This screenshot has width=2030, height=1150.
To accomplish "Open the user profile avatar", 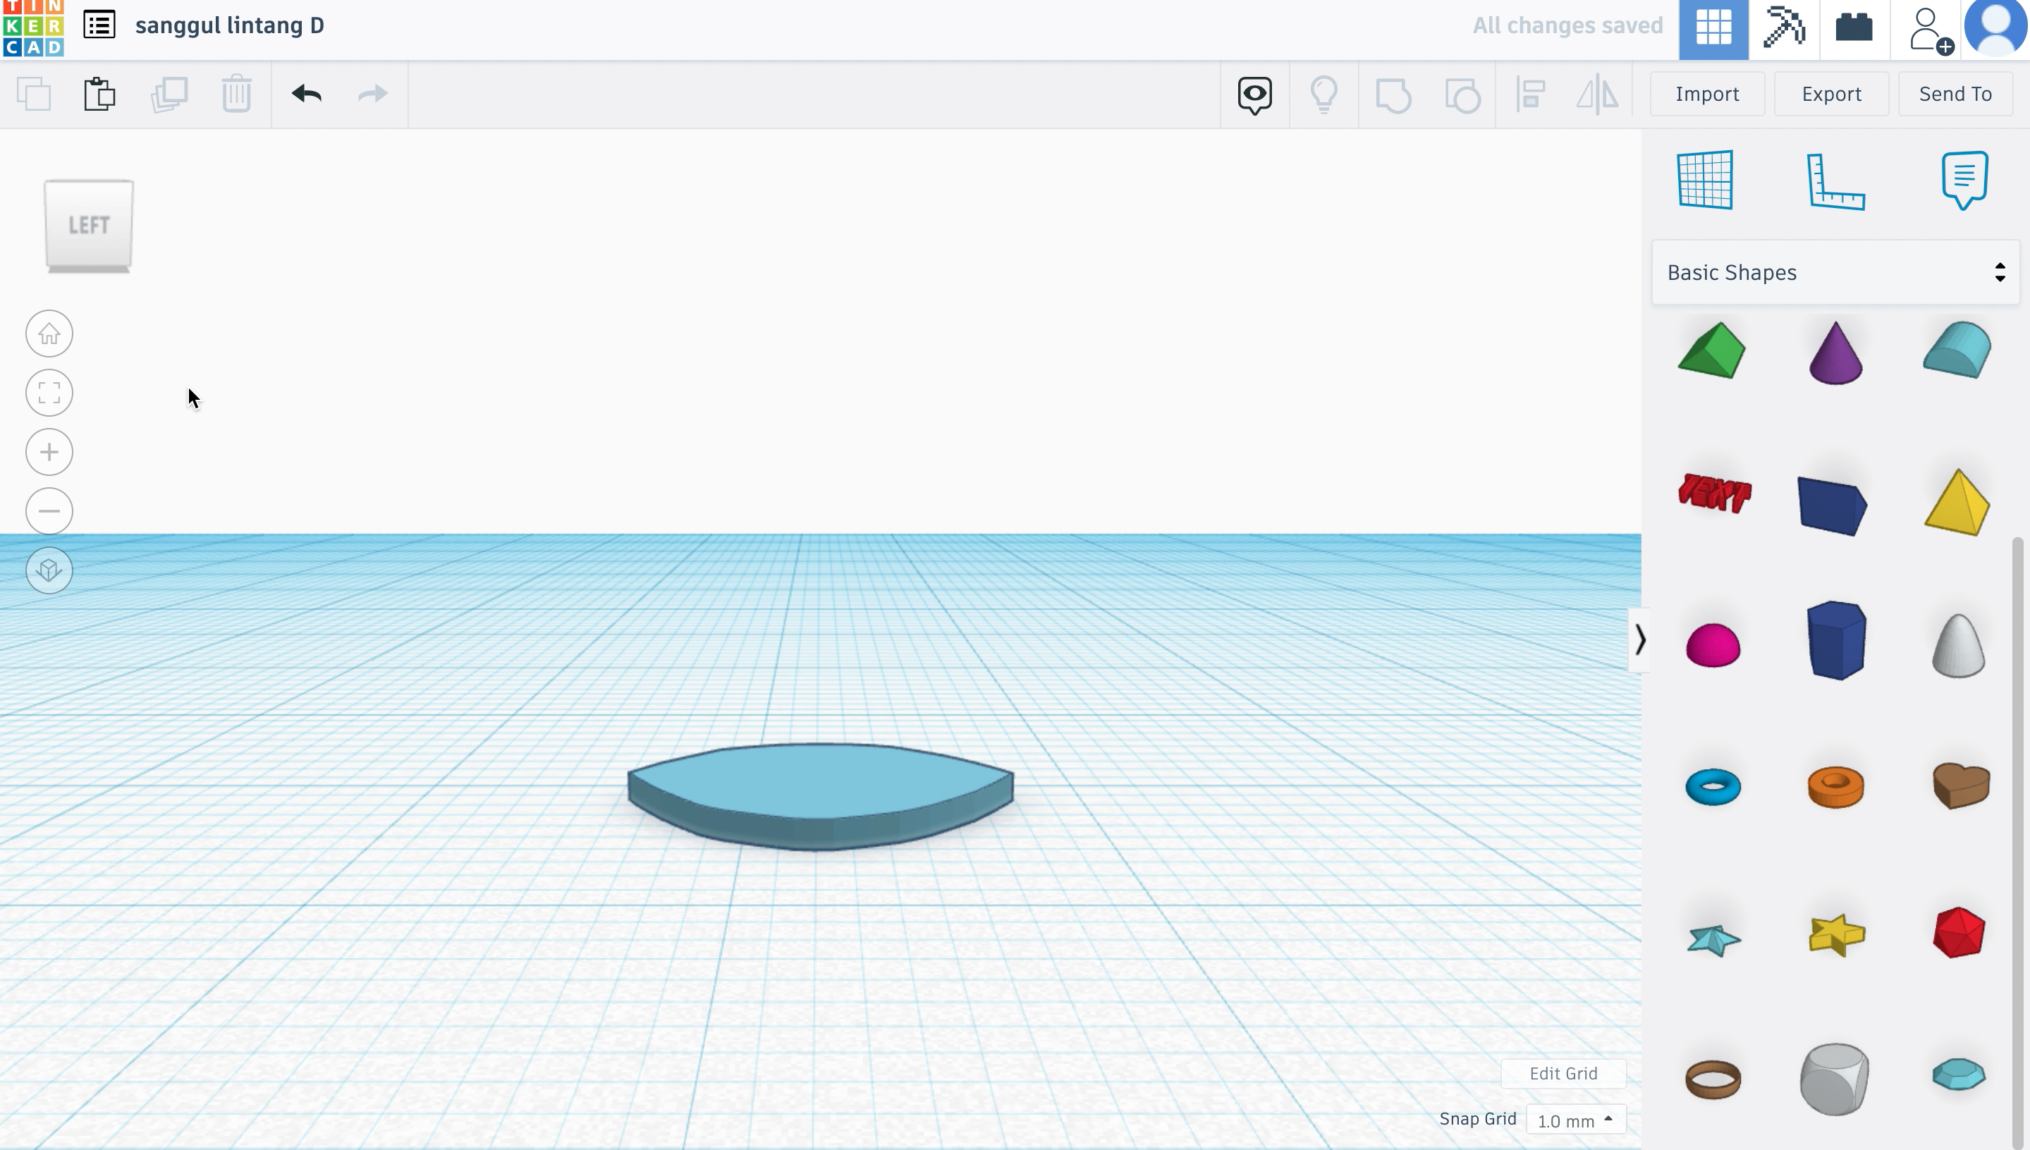I will (x=1996, y=27).
